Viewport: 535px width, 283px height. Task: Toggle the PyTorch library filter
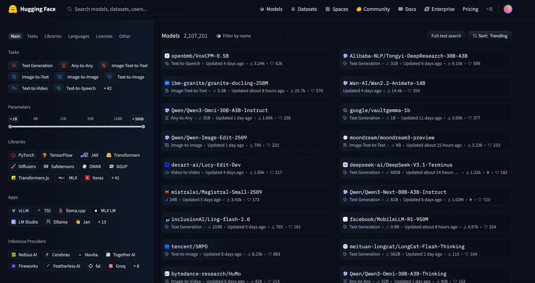[x=23, y=155]
